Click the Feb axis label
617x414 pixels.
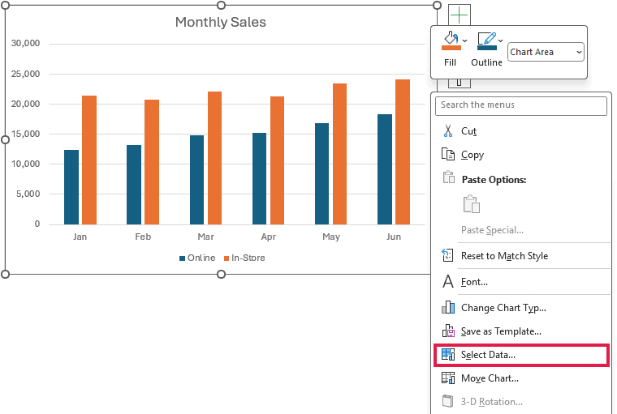pyautogui.click(x=143, y=237)
